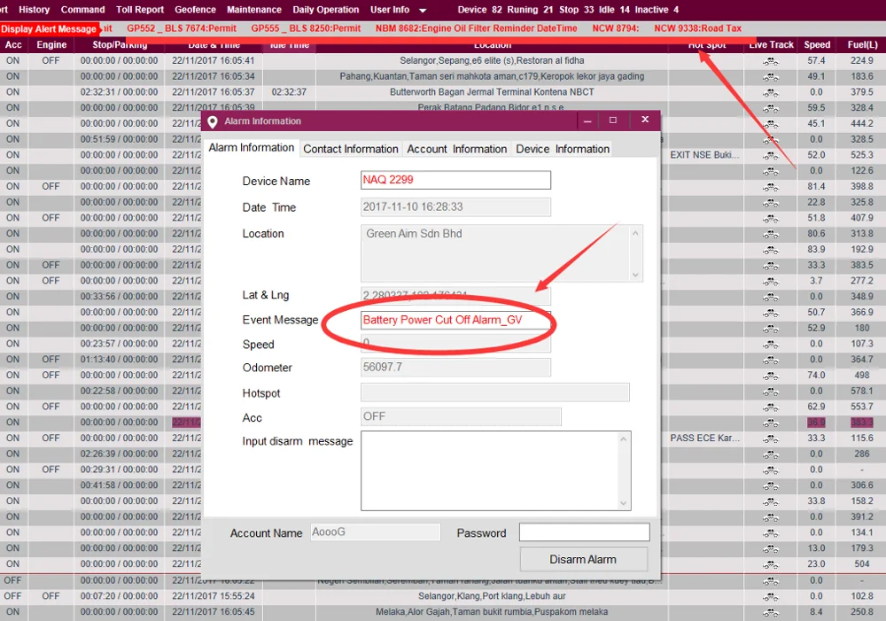Close the Alarm Information dialog
This screenshot has height=621, width=886.
[645, 120]
